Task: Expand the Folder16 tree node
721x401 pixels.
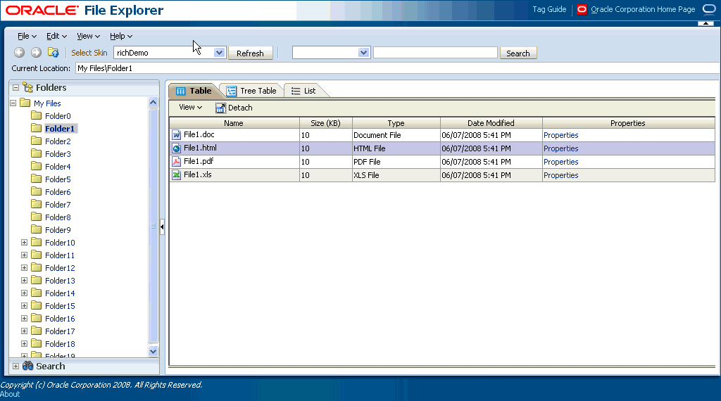Action: tap(25, 318)
